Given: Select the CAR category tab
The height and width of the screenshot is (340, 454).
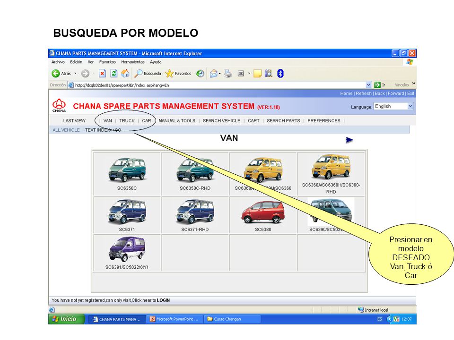Looking at the screenshot, I should [147, 120].
